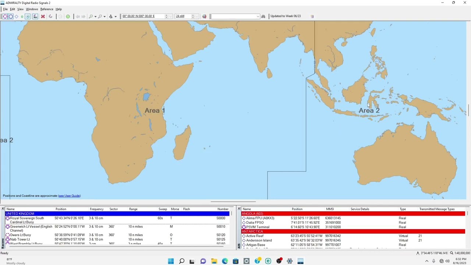Go forward with the right arrow icon

coord(83,16)
